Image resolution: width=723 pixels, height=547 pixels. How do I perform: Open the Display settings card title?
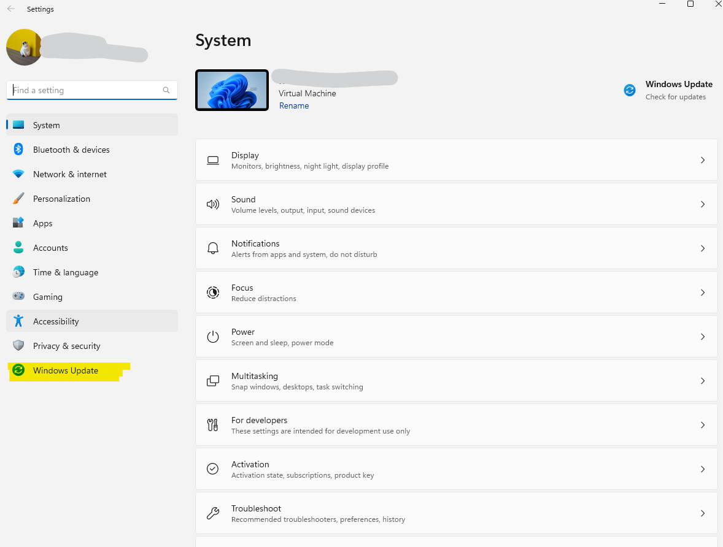point(246,155)
